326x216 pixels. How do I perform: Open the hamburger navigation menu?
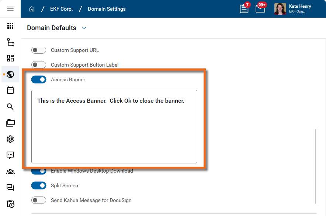click(x=10, y=9)
